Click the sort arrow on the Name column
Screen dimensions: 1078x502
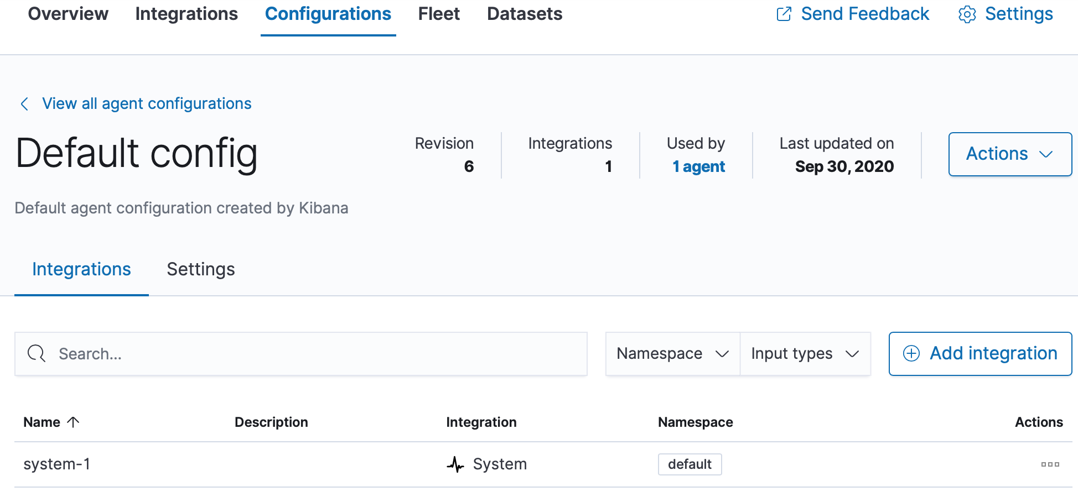73,422
